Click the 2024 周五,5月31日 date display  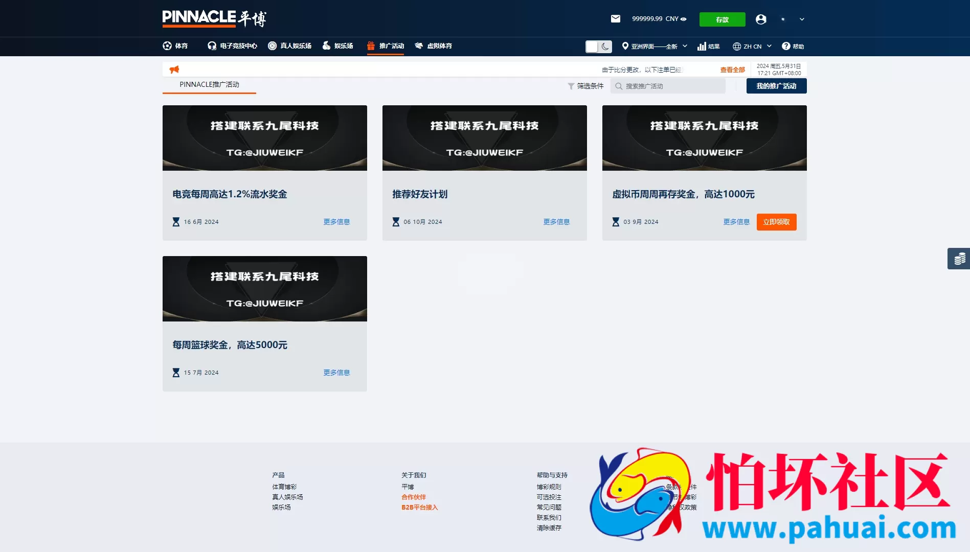779,66
